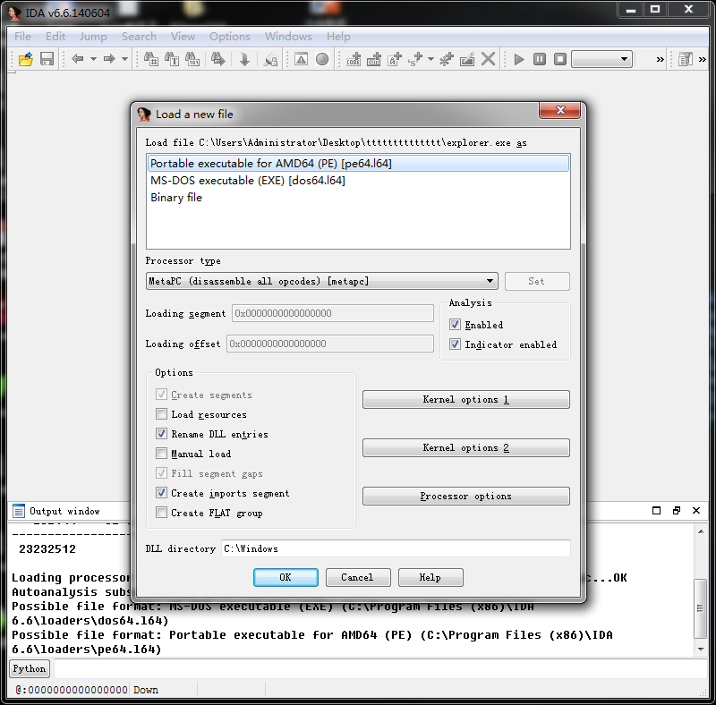This screenshot has width=716, height=705.
Task: Open Help from the load dialog
Action: [430, 577]
